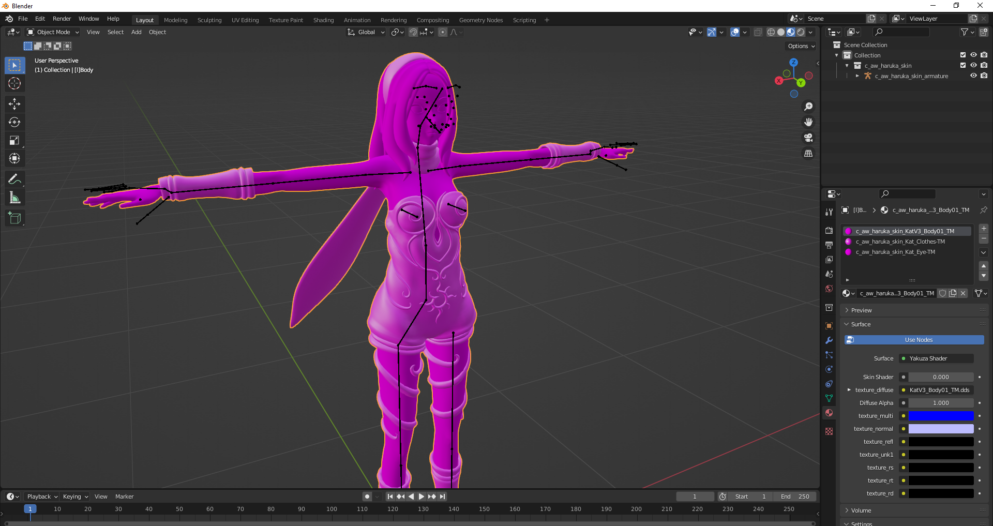The image size is (993, 526).
Task: Open Render properties tab icon
Action: click(829, 230)
